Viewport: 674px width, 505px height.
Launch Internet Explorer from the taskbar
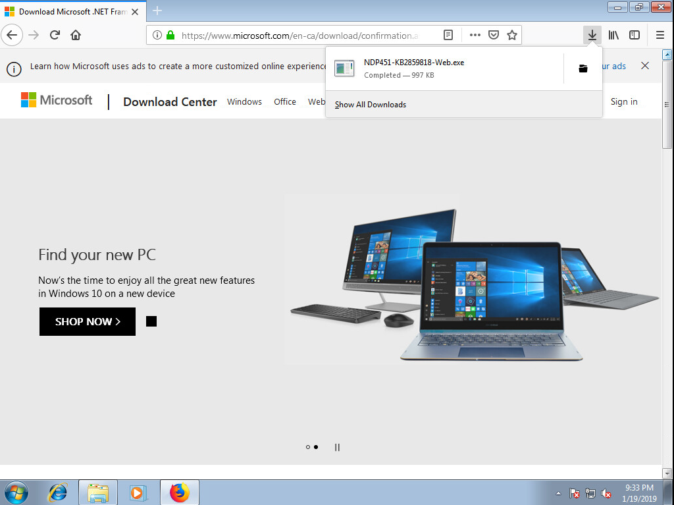point(58,492)
